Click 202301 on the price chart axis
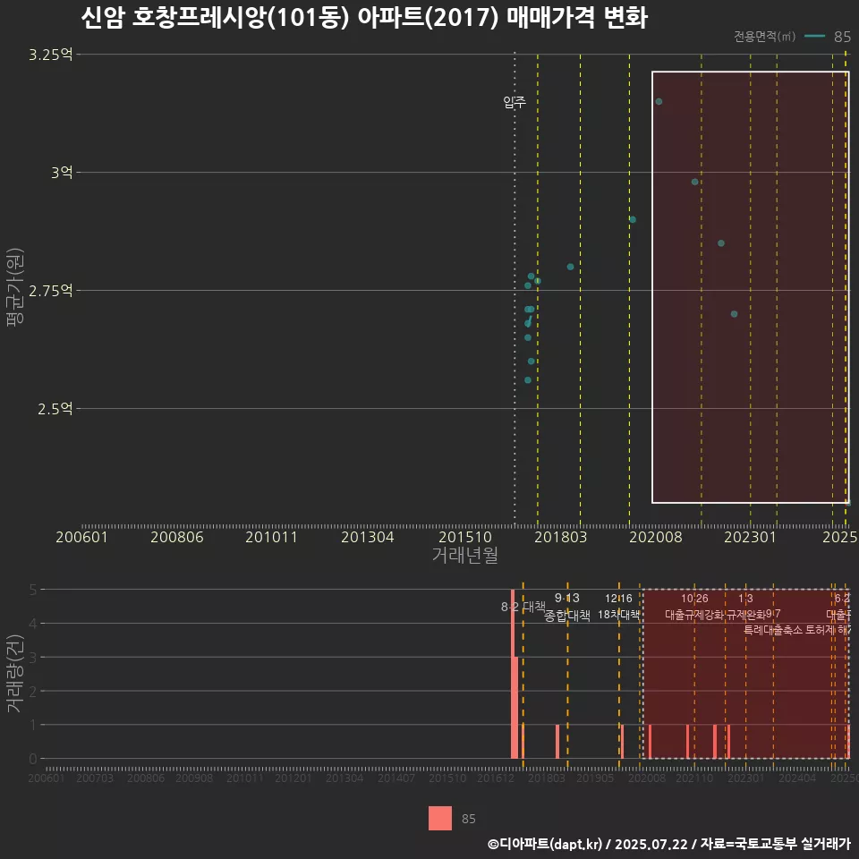 click(x=750, y=537)
